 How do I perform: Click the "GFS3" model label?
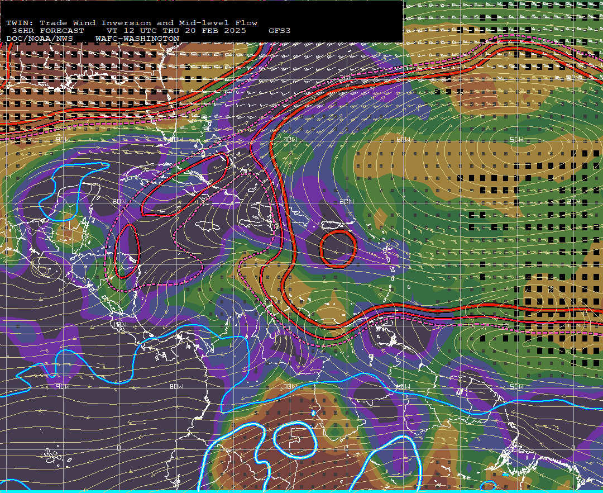[x=280, y=31]
